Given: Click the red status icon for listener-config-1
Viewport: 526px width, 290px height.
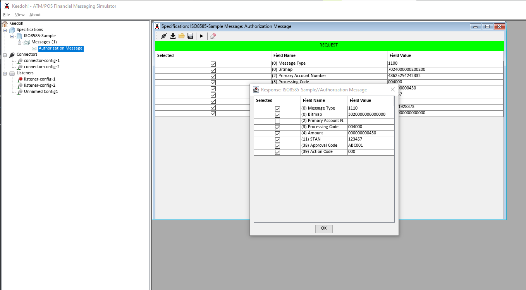Looking at the screenshot, I should (x=21, y=79).
